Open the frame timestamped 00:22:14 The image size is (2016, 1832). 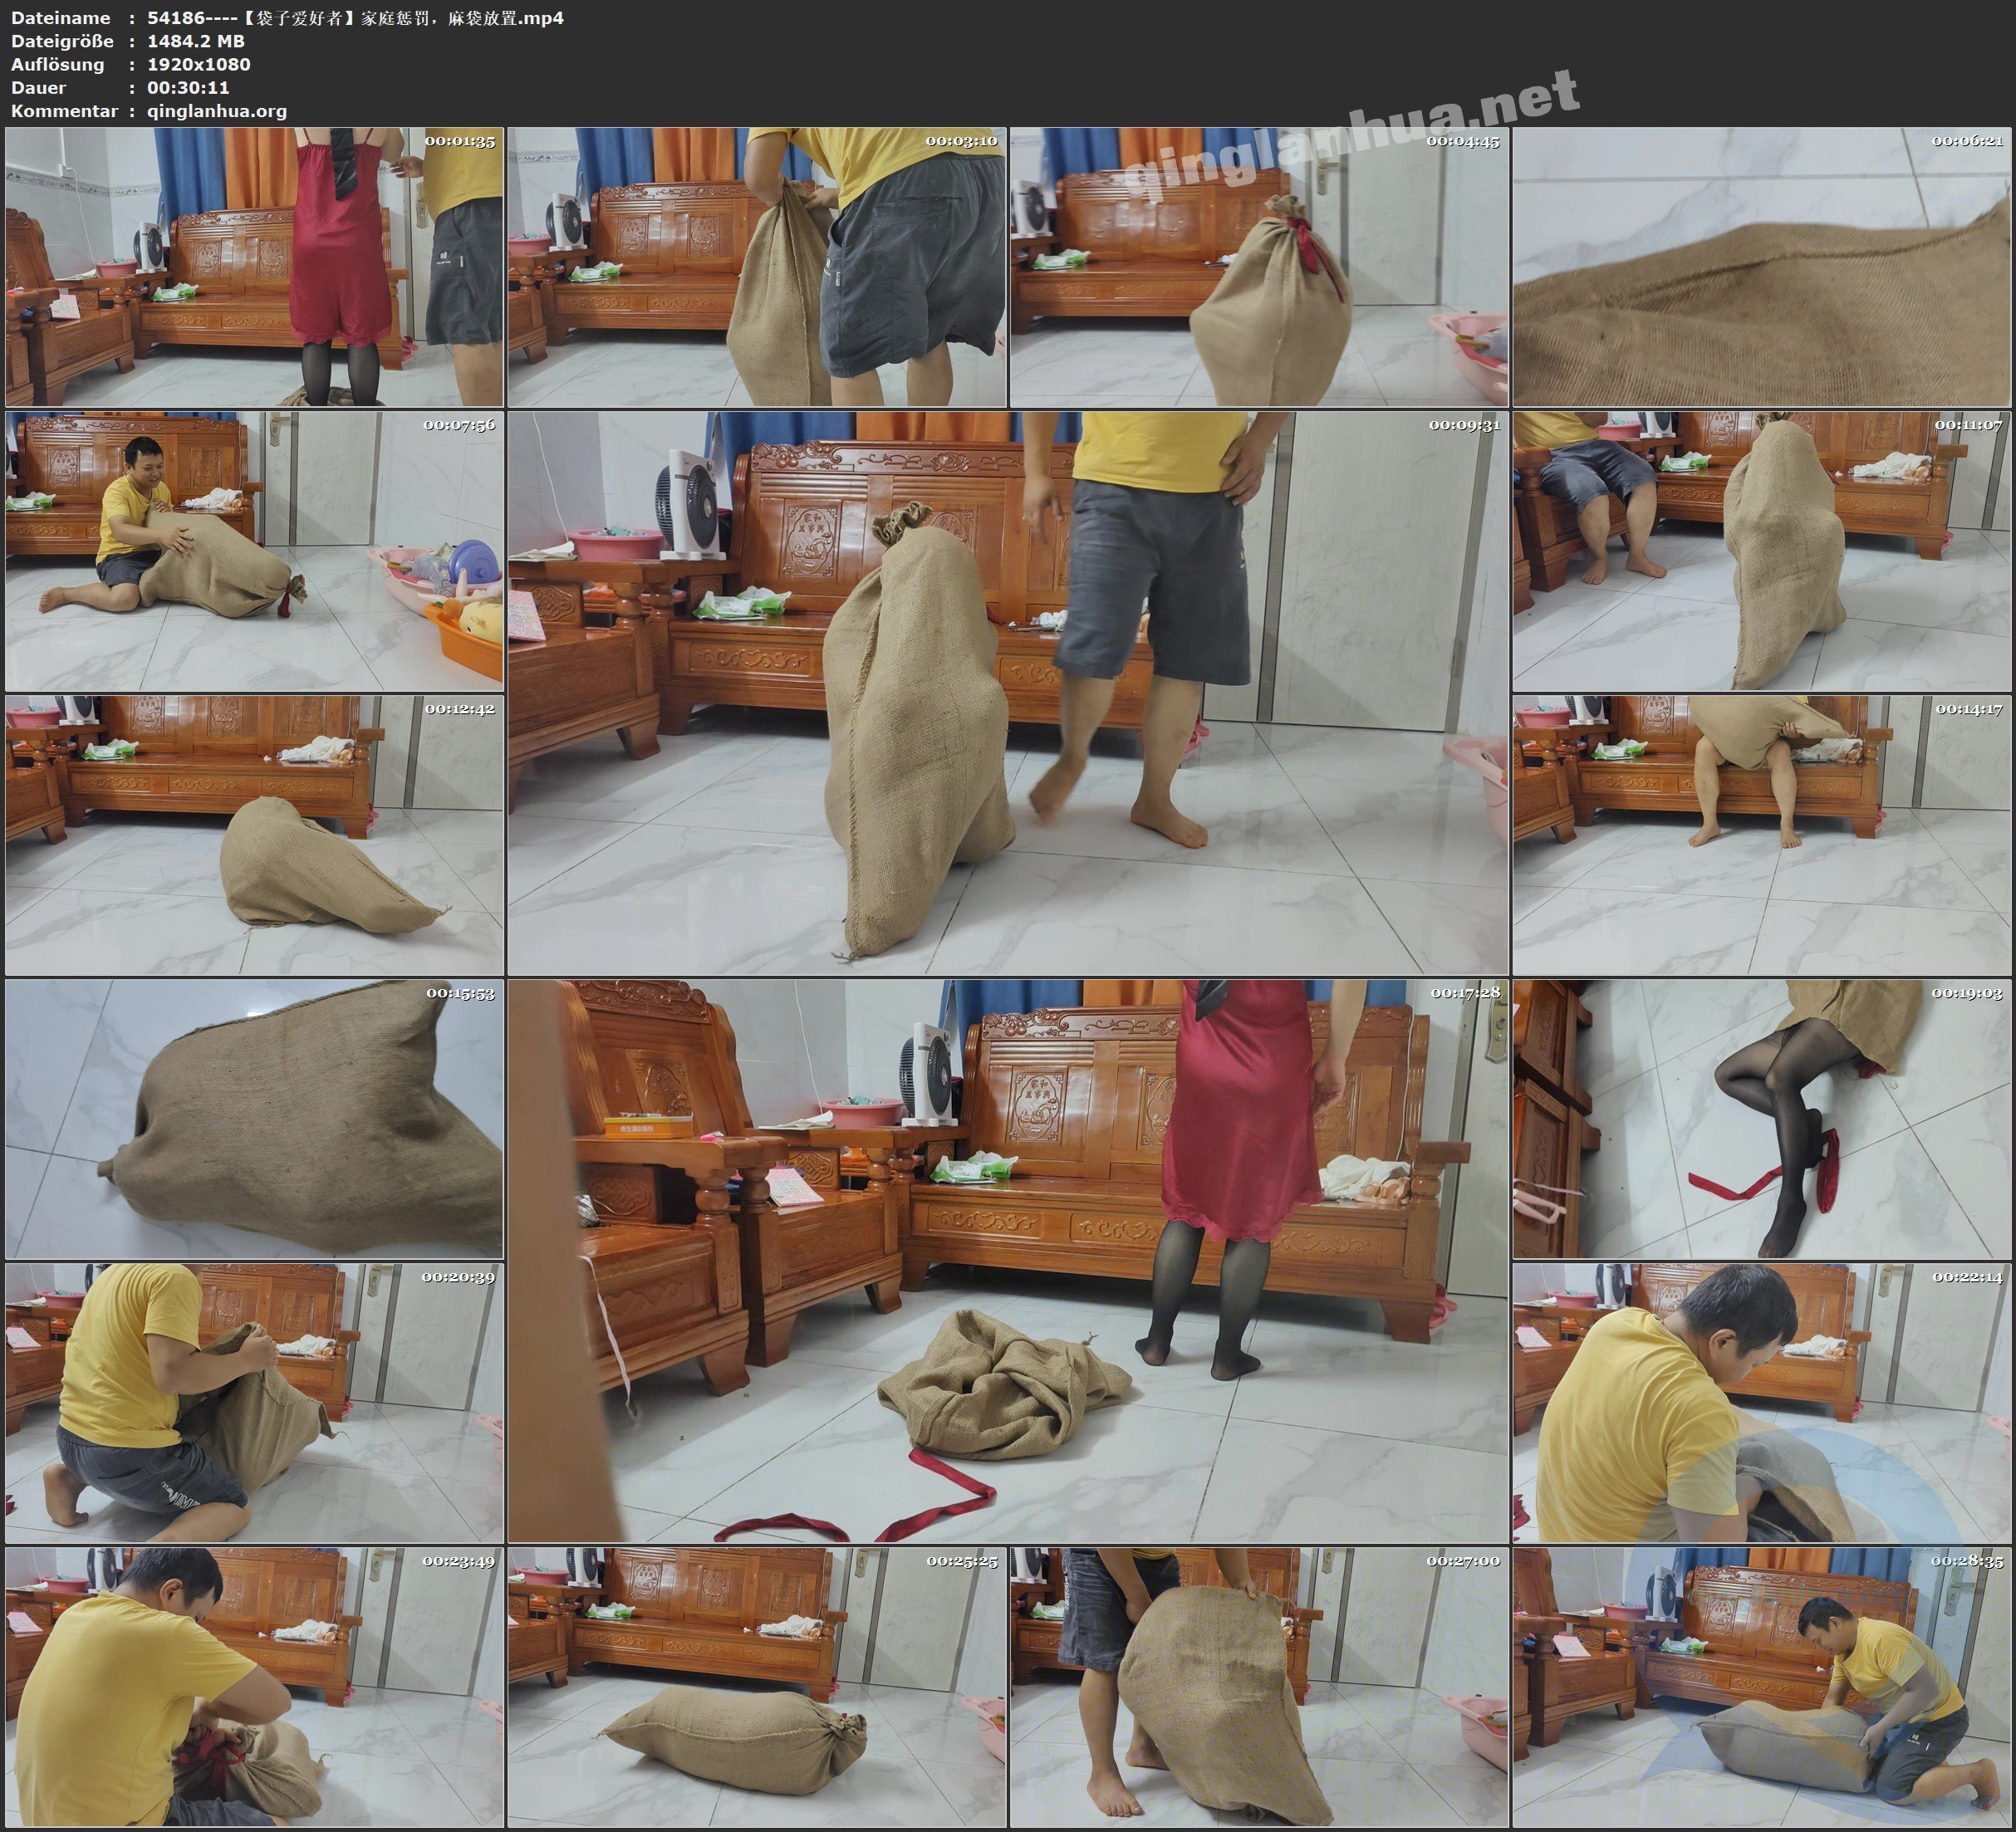pos(1762,1403)
